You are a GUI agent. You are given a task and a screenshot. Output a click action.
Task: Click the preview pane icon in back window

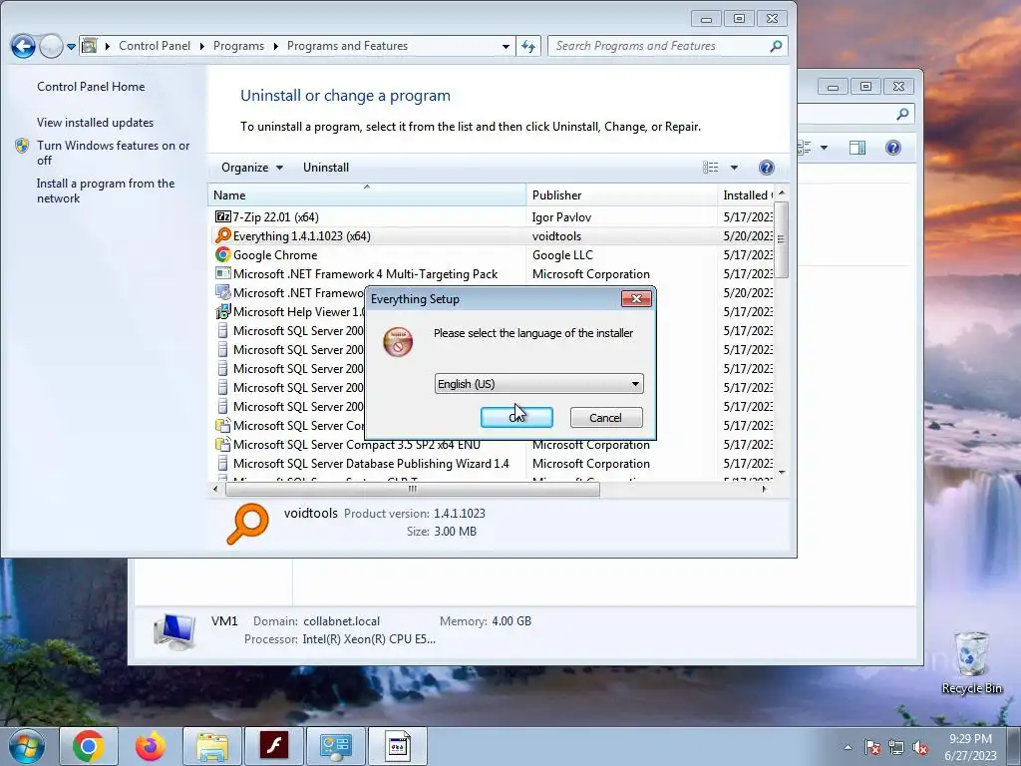click(857, 148)
